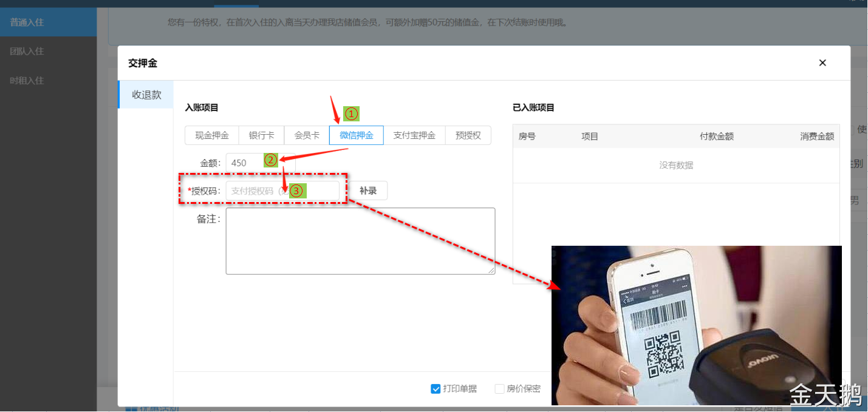This screenshot has width=868, height=412.
Task: Click the 已入账项目 section heading
Action: tap(533, 107)
